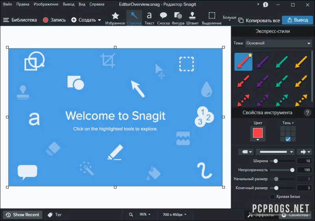Click the Properties (Свойства) button
Image resolution: width=315 pixels, height=221 pixels.
(295, 215)
